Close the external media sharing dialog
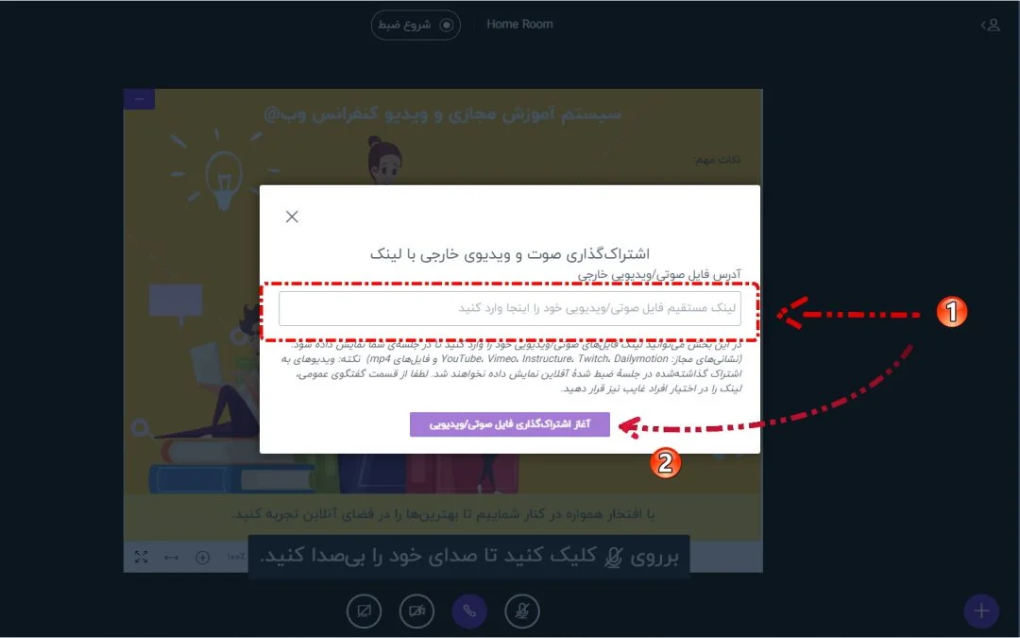This screenshot has height=638, width=1020. pyautogui.click(x=292, y=216)
